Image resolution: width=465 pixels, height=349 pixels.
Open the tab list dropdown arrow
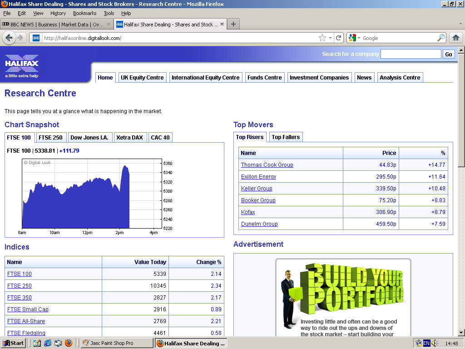click(x=460, y=24)
